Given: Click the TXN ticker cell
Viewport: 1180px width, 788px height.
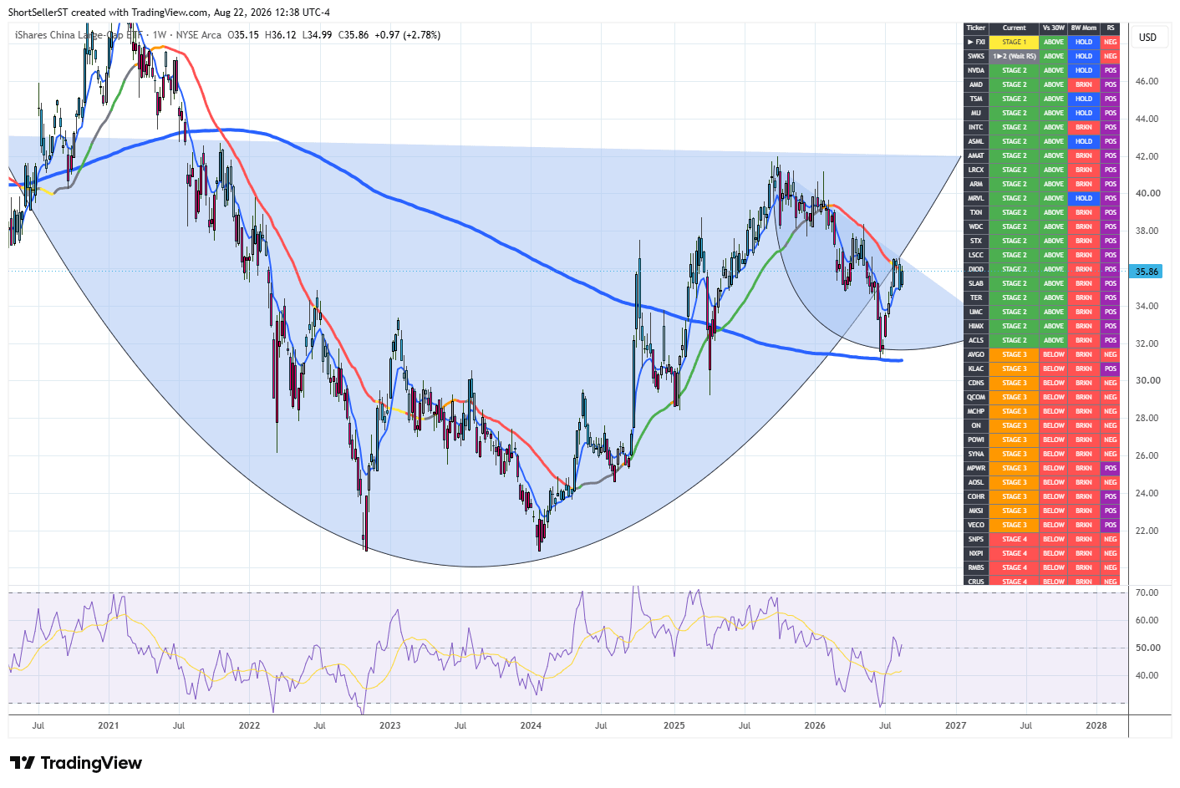Looking at the screenshot, I should [x=976, y=212].
